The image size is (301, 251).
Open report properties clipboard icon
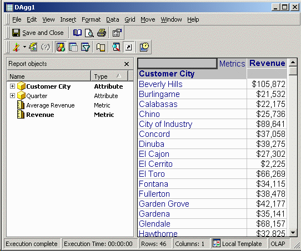(117, 33)
